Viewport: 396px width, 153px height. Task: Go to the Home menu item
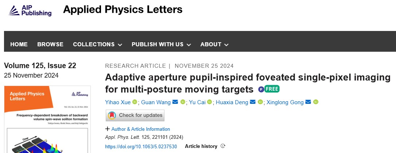pos(19,44)
